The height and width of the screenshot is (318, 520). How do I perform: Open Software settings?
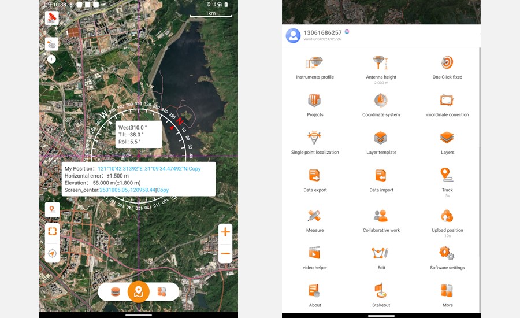coord(447,257)
